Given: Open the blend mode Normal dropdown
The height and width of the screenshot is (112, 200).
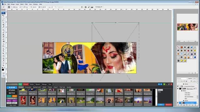Looking at the screenshot, I should click(182, 79).
